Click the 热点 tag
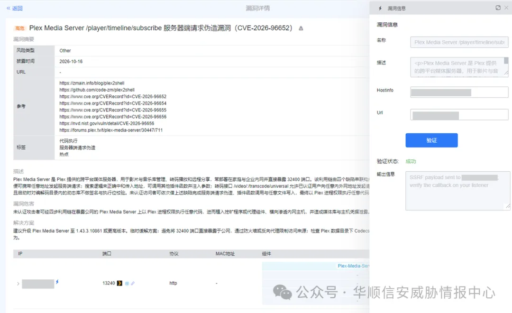Viewport: 512px width, 313px height. 64,154
